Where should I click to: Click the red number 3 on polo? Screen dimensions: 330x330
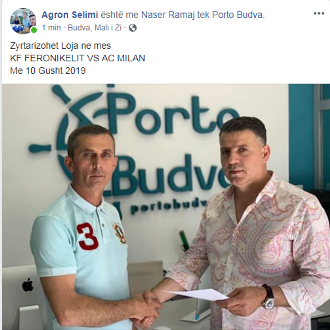(87, 236)
